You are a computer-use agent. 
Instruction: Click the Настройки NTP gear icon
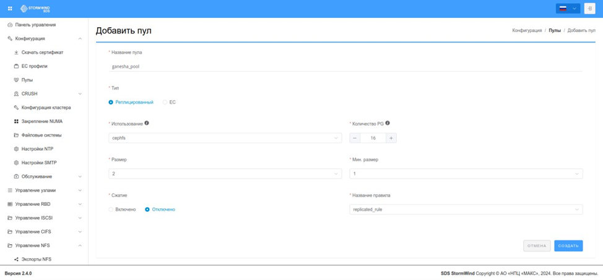pos(16,150)
